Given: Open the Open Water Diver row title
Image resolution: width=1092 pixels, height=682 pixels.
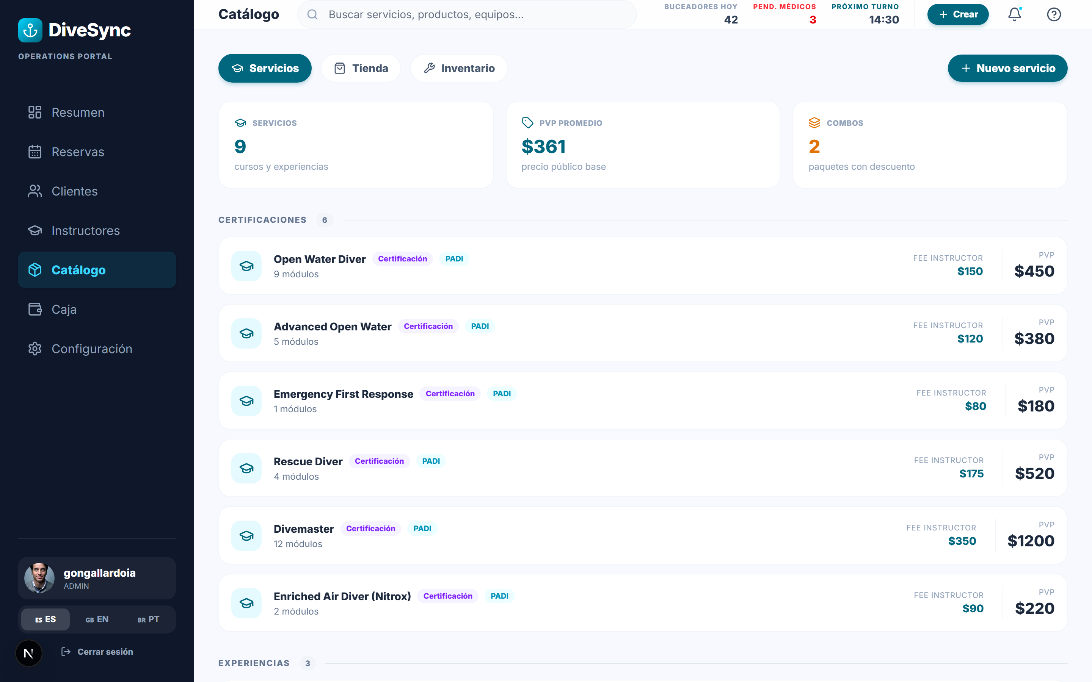Looking at the screenshot, I should point(320,259).
